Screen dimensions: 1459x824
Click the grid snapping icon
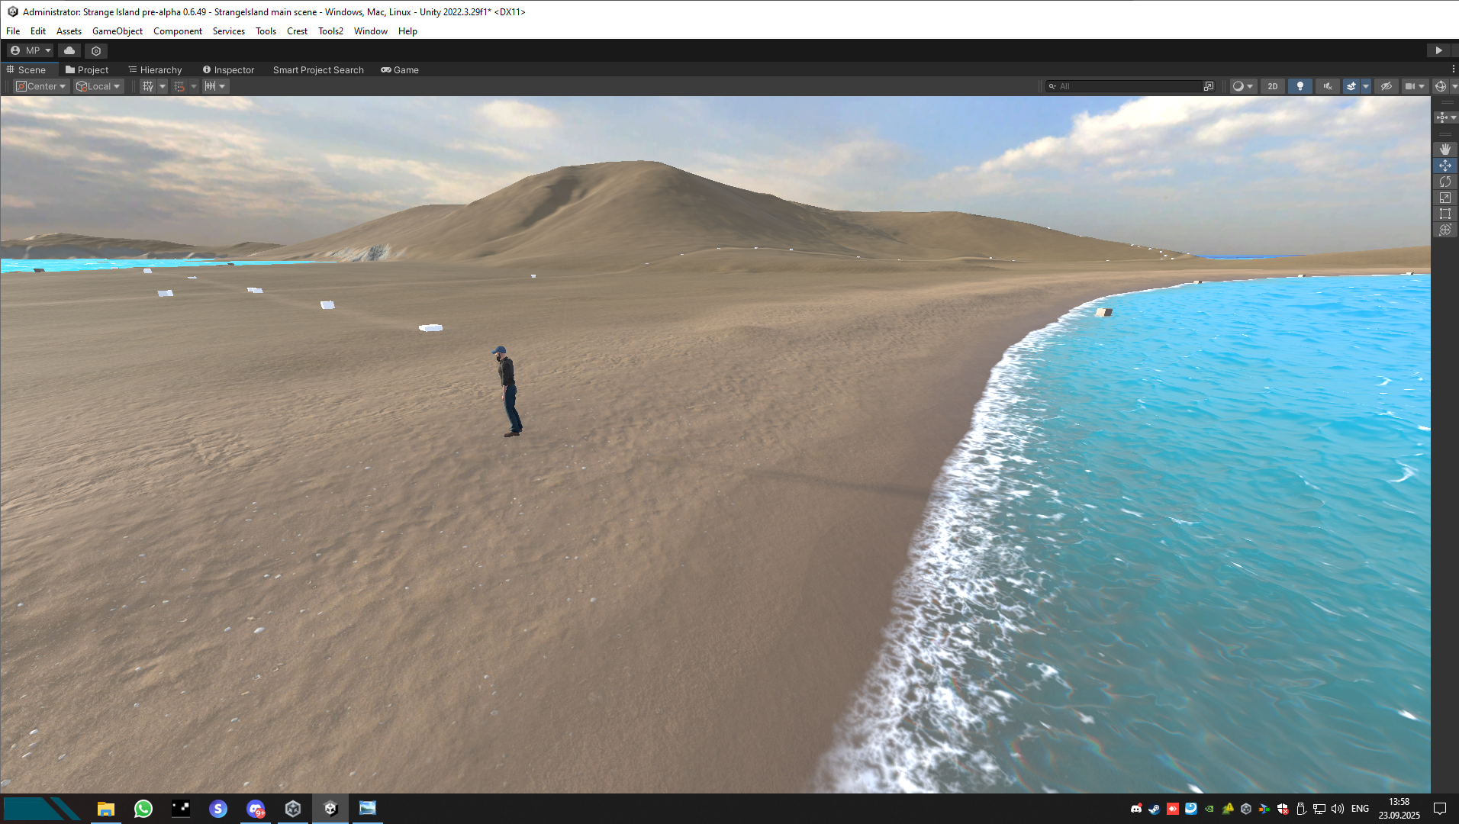[179, 86]
